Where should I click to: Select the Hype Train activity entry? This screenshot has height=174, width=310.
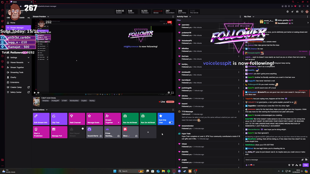209,136
